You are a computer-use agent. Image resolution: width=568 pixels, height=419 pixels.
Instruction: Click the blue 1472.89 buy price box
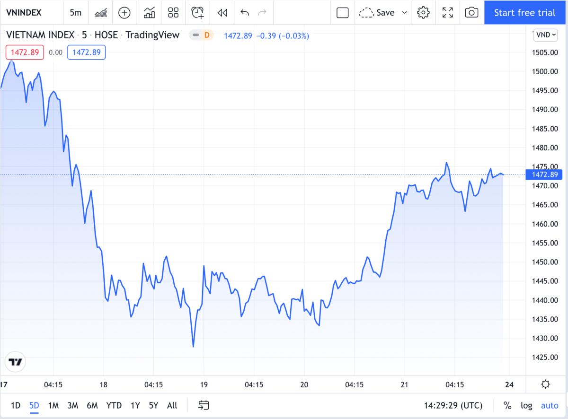[x=87, y=52]
